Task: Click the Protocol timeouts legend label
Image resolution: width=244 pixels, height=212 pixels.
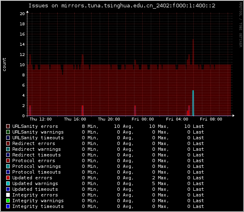Action: [x=36, y=172]
